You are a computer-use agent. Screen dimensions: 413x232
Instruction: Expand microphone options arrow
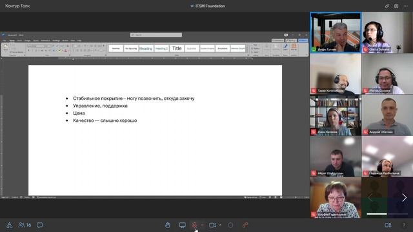click(x=202, y=225)
